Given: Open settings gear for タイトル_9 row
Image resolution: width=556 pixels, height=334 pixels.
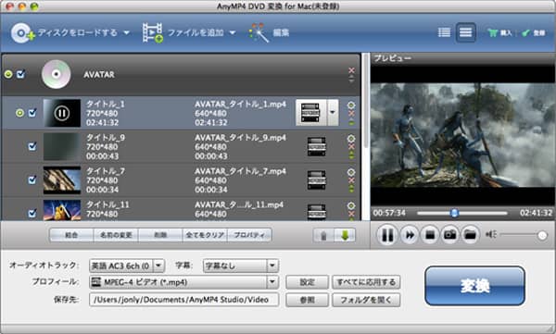Looking at the screenshot, I should click(x=351, y=139).
